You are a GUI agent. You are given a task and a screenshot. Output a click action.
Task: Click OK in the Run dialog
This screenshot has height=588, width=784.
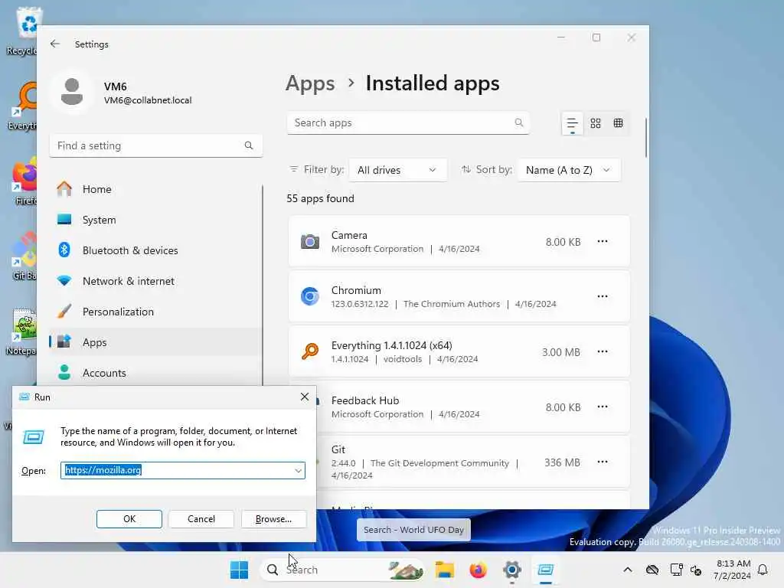pyautogui.click(x=129, y=519)
